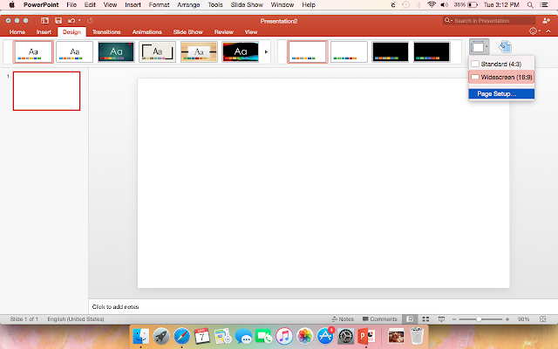
Task: Click the Search in Presentation field
Action: (489, 21)
